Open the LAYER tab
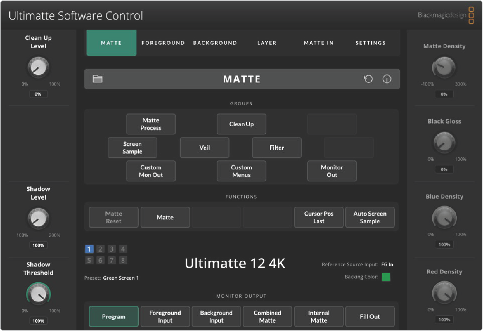 [x=267, y=43]
